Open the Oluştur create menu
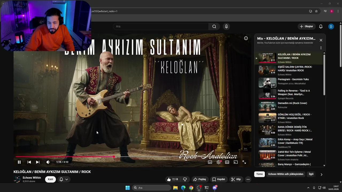342x192 pixels. tap(306, 26)
